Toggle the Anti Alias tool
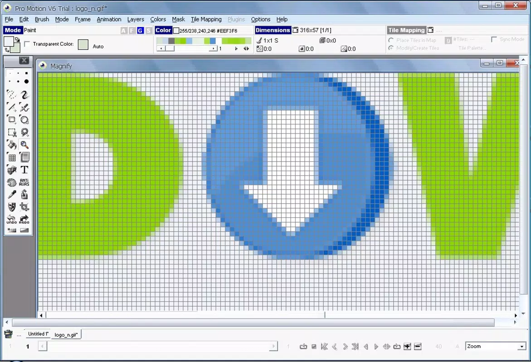The height and width of the screenshot is (362, 531). click(24, 182)
